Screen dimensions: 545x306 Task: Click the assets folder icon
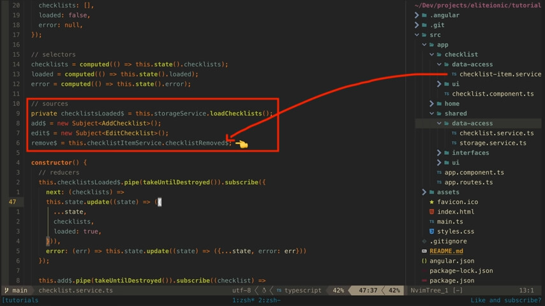pyautogui.click(x=431, y=192)
